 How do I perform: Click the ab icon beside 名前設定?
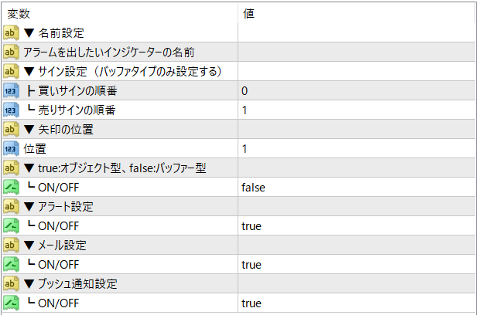11,32
